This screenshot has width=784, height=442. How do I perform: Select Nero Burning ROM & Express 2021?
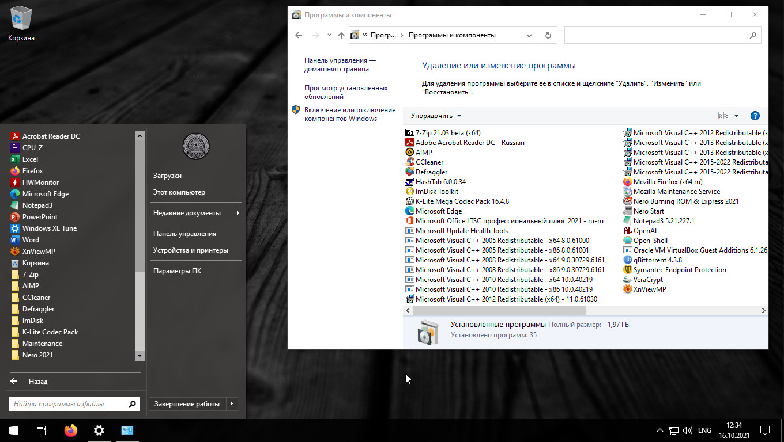click(x=681, y=201)
